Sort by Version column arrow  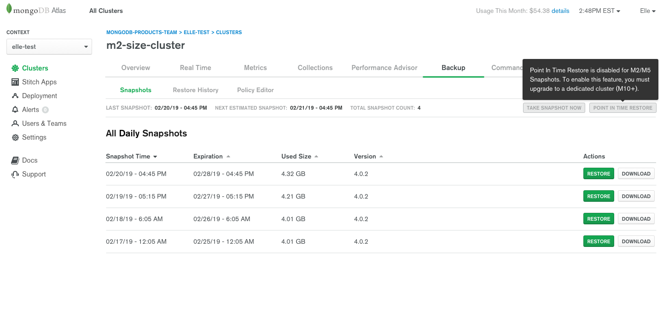381,157
